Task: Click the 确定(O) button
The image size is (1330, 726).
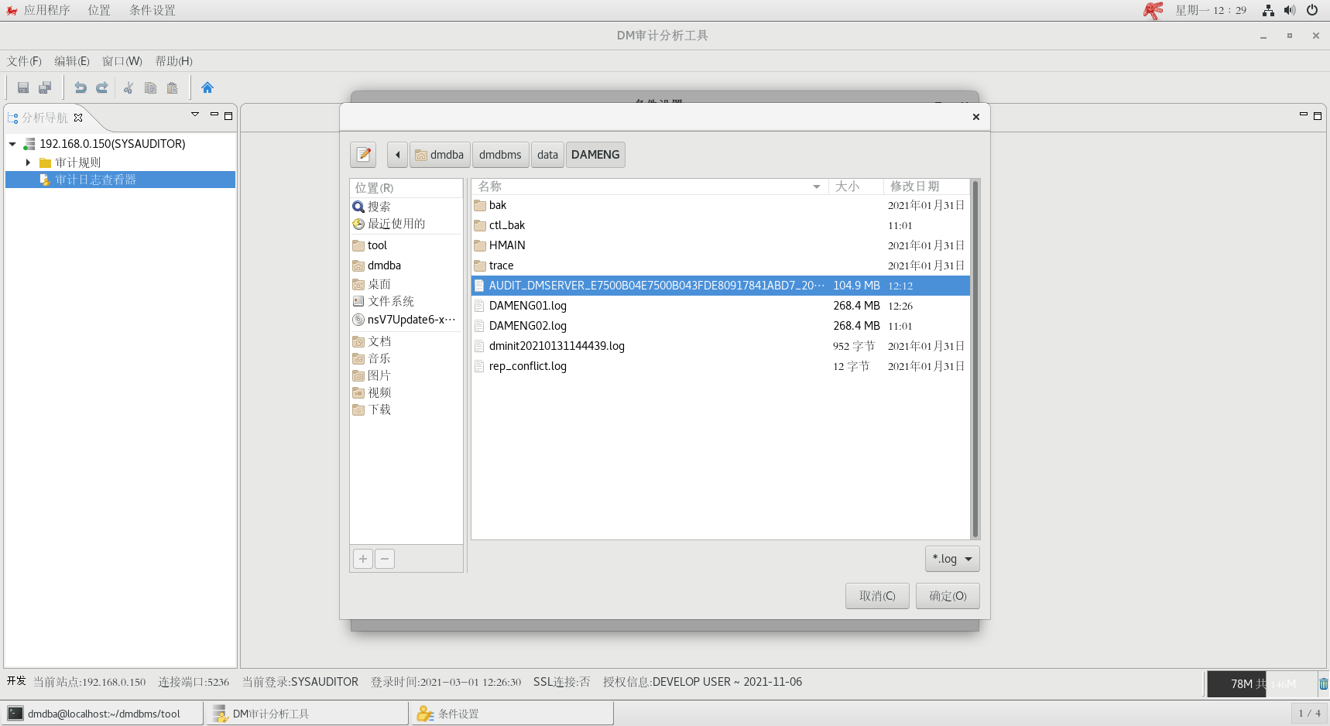Action: 948,596
